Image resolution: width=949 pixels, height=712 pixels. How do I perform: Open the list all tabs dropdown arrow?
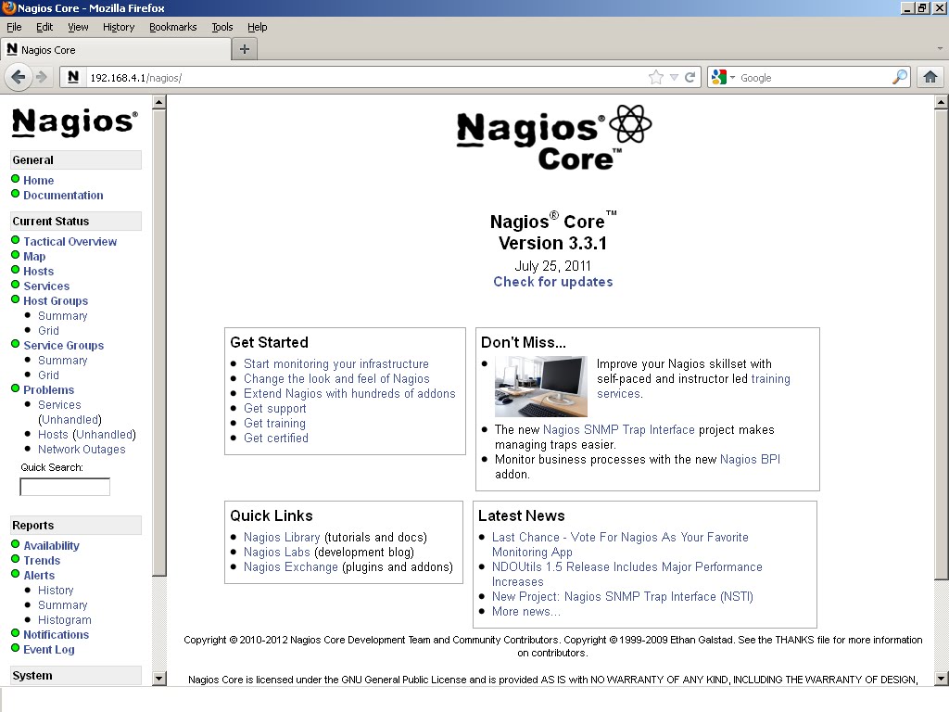pyautogui.click(x=940, y=48)
